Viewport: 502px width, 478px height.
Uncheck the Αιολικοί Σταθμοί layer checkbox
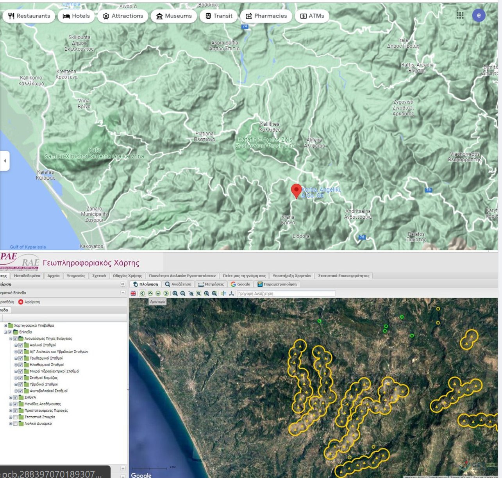pyautogui.click(x=21, y=345)
